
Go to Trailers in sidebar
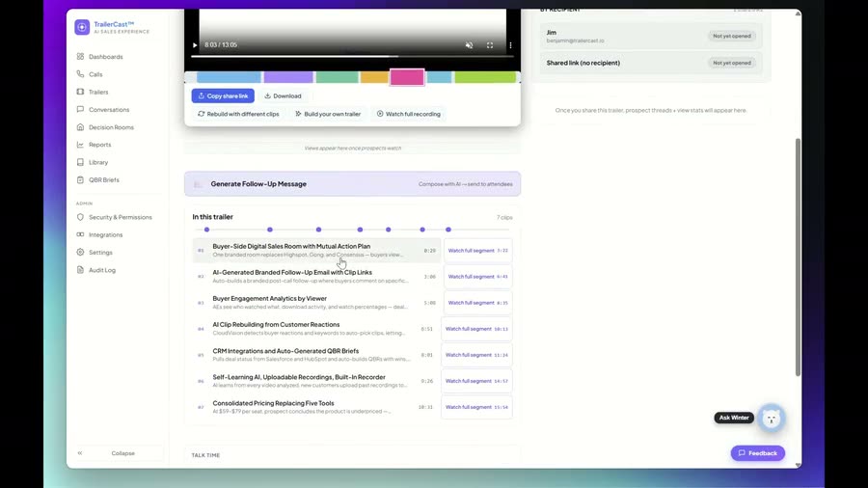click(98, 92)
